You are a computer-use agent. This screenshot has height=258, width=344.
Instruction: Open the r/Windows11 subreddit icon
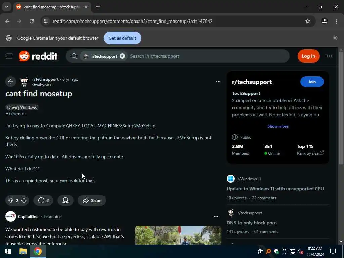coord(230,179)
